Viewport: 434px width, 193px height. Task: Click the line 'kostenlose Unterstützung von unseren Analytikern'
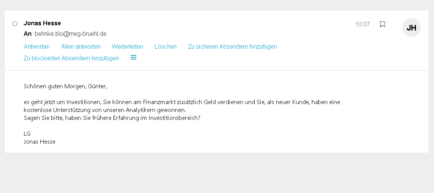104,110
